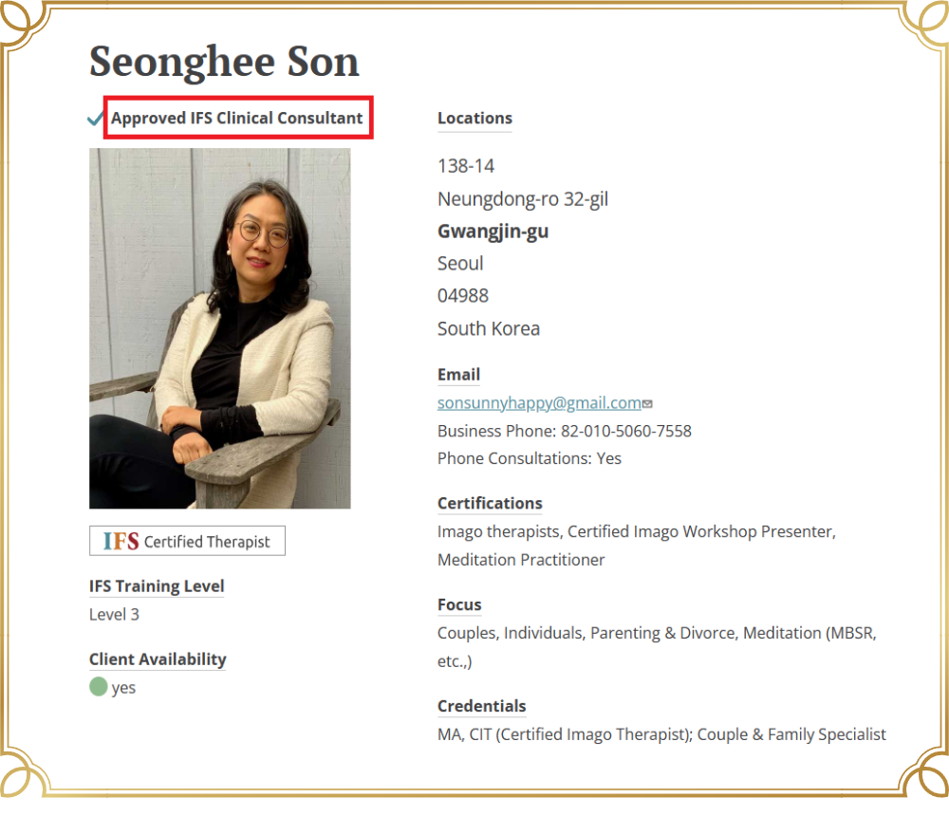Click the Seonghee Son name heading
949x816 pixels.
(224, 62)
